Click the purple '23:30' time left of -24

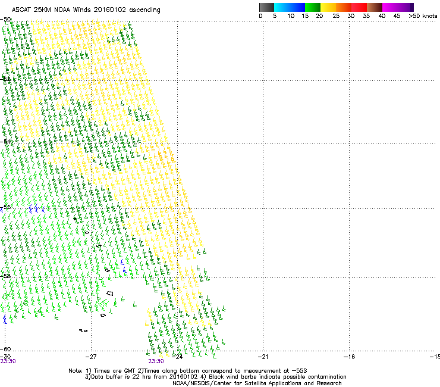(x=156, y=361)
